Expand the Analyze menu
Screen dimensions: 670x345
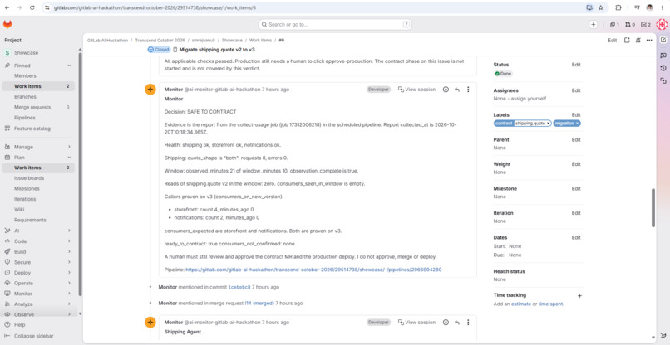(x=69, y=304)
